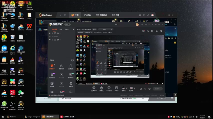Viewport: 213px width, 119px height.
Task: Click the 辅助 text field with pencil
Action: pos(105,29)
